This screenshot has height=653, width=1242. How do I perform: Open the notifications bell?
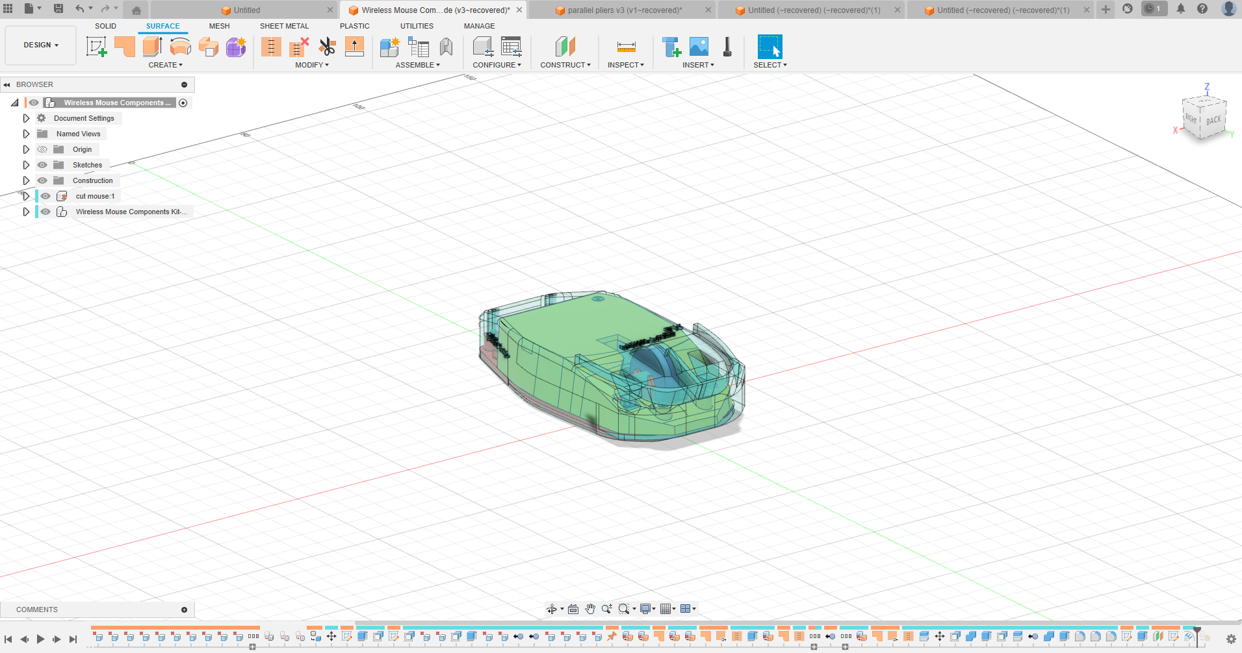tap(1181, 8)
